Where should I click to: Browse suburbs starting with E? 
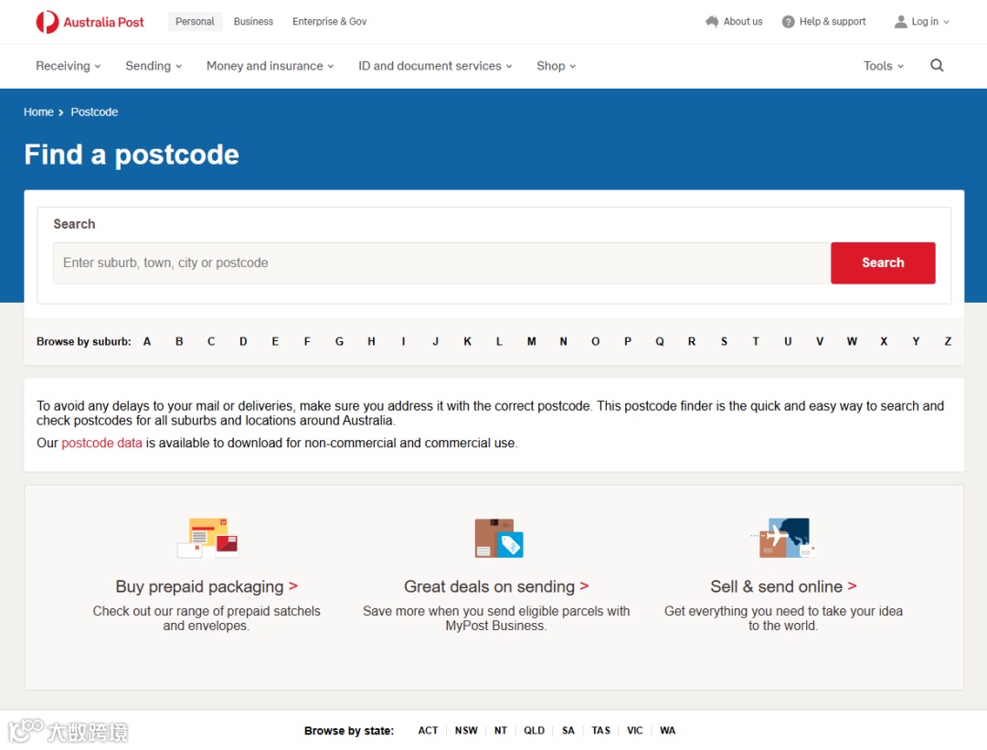pyautogui.click(x=275, y=341)
